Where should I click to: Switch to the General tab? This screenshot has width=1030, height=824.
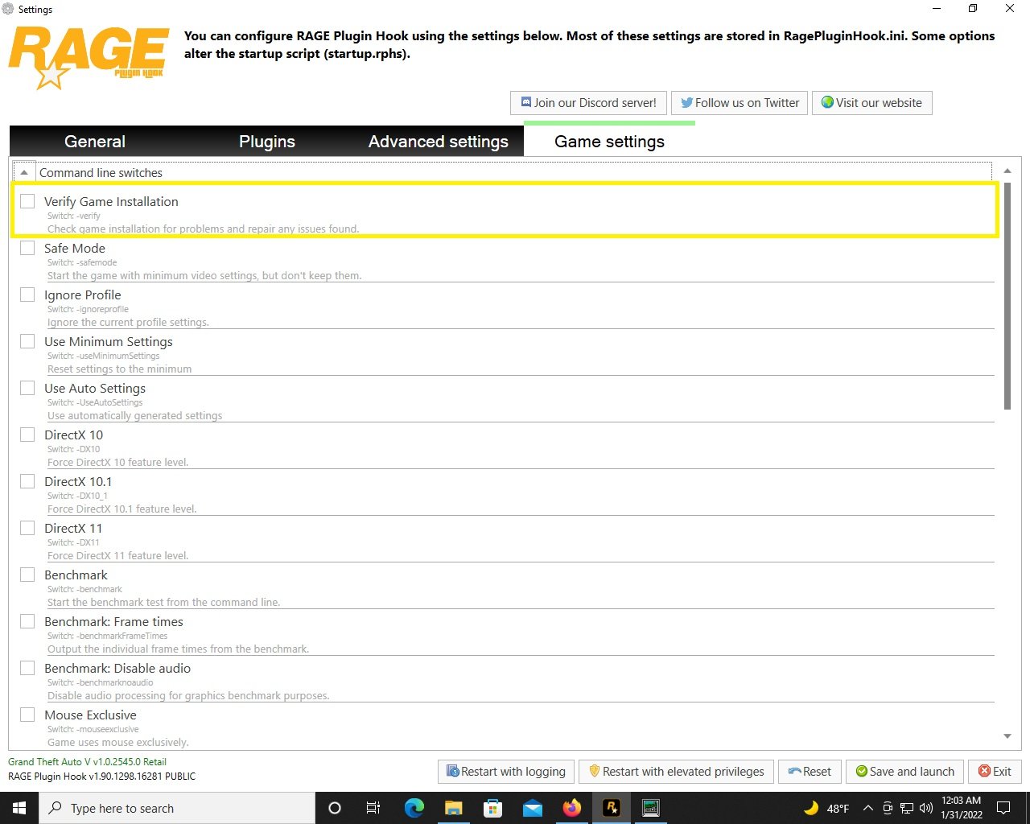tap(95, 142)
